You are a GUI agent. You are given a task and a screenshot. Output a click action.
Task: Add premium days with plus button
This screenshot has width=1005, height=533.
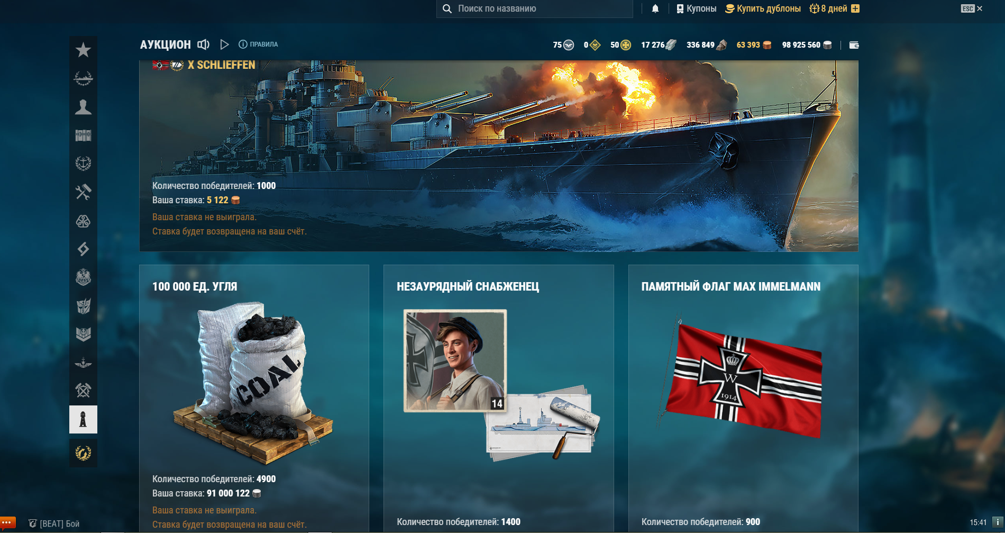855,8
